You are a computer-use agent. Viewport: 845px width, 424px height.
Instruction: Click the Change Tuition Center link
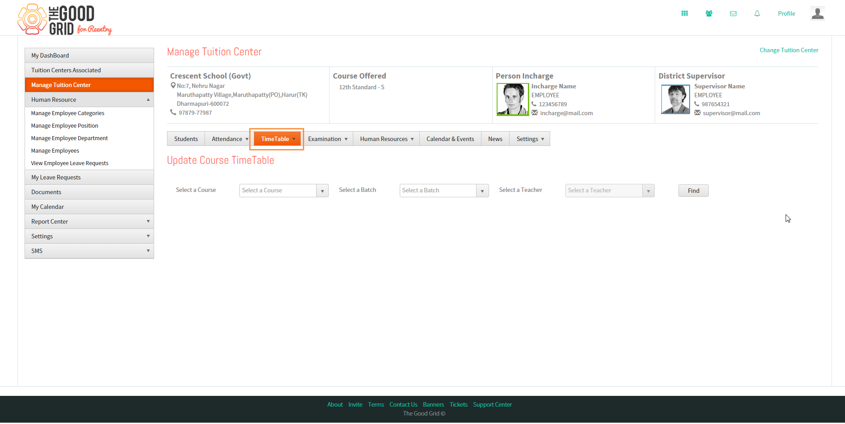pyautogui.click(x=789, y=50)
